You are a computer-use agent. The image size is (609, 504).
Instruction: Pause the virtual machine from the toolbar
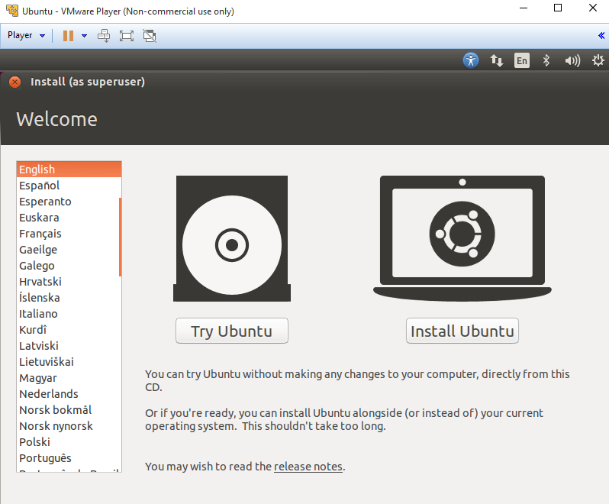68,35
